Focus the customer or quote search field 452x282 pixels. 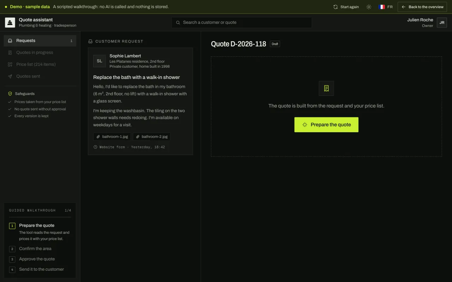pos(242,23)
